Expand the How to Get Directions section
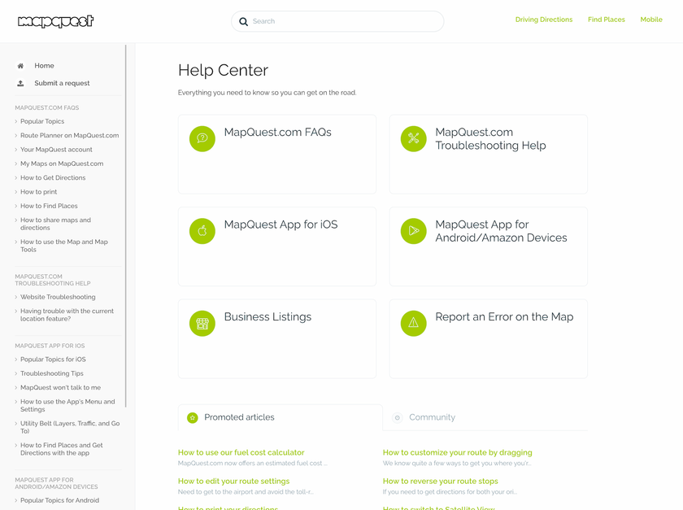The image size is (683, 510). 52,178
